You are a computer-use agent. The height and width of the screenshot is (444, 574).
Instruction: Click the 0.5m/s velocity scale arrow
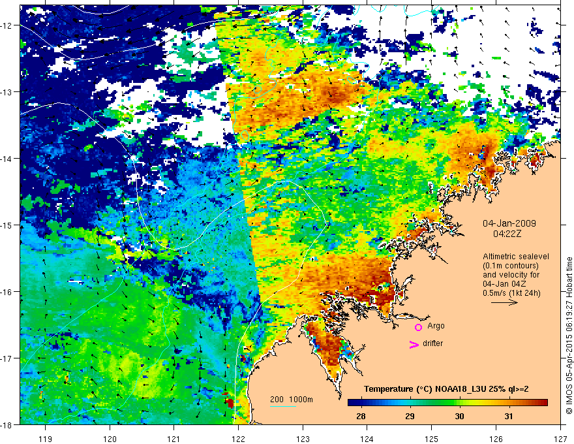504,302
